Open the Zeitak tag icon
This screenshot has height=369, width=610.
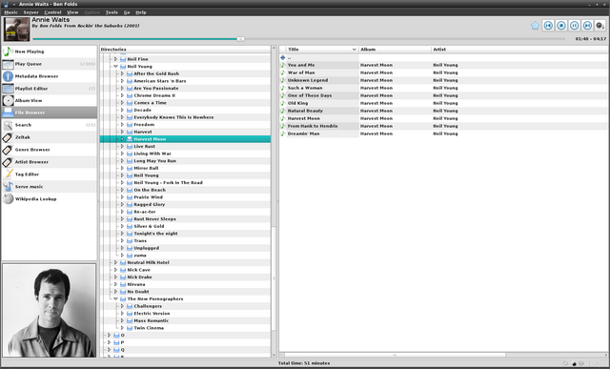[x=8, y=137]
